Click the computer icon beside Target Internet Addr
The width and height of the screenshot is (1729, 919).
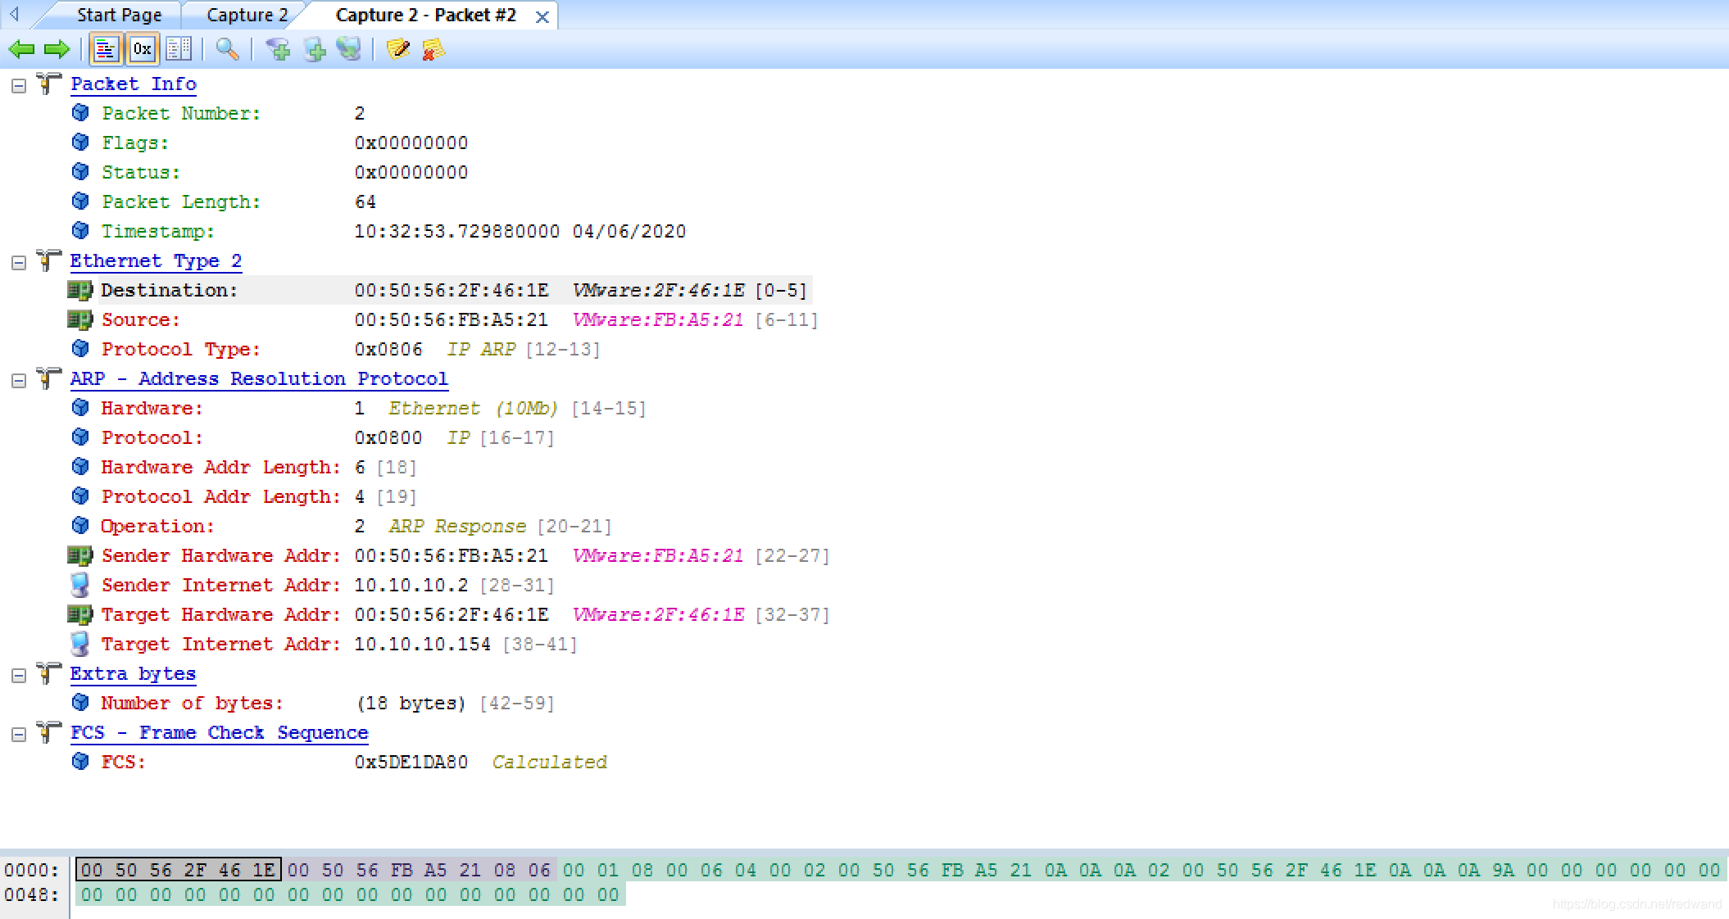[x=80, y=644]
